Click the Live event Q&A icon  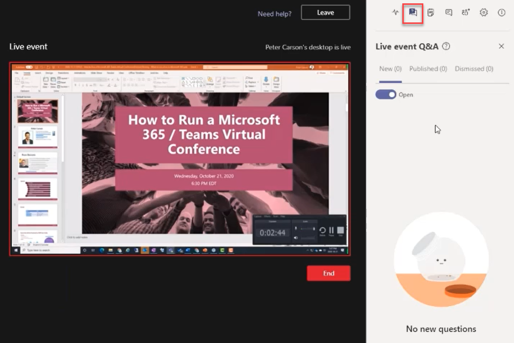coord(413,12)
